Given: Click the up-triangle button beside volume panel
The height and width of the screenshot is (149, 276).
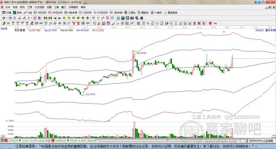Looking at the screenshot, I should (x=2, y=136).
